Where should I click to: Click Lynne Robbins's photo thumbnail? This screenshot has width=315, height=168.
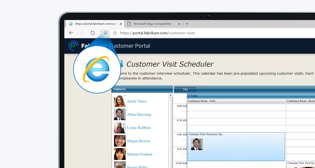pyautogui.click(x=120, y=127)
